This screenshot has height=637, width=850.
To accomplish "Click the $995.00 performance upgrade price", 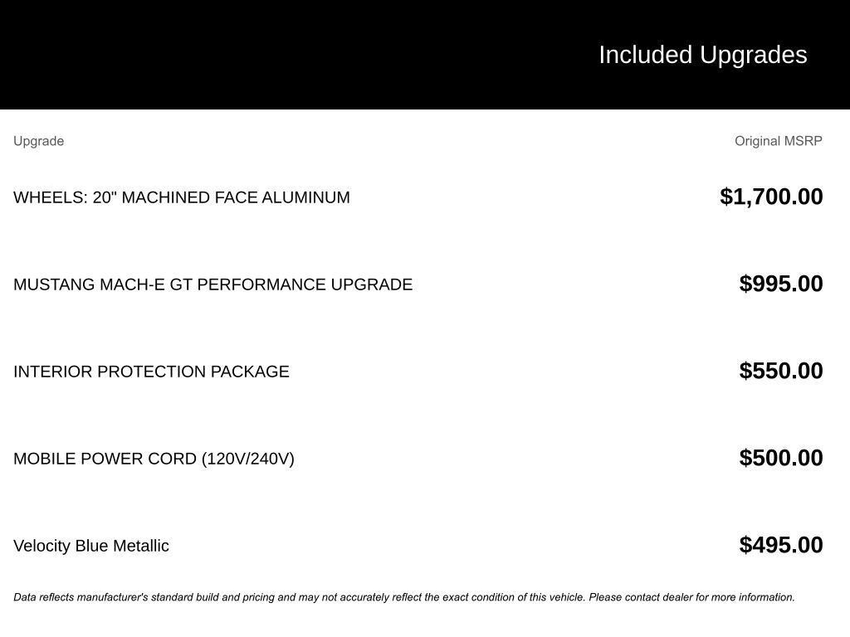I will 781,284.
